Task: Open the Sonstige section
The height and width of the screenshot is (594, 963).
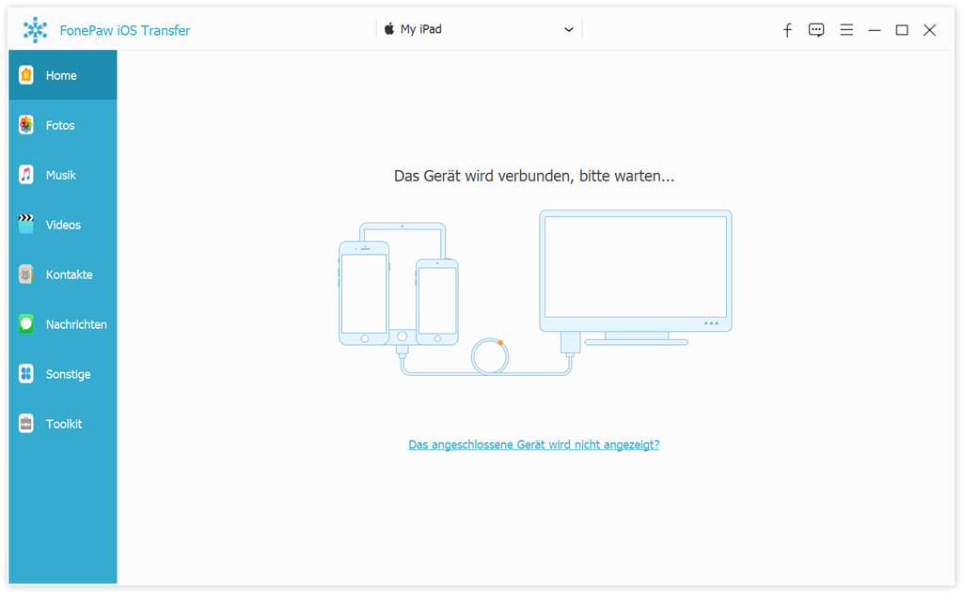Action: [63, 374]
